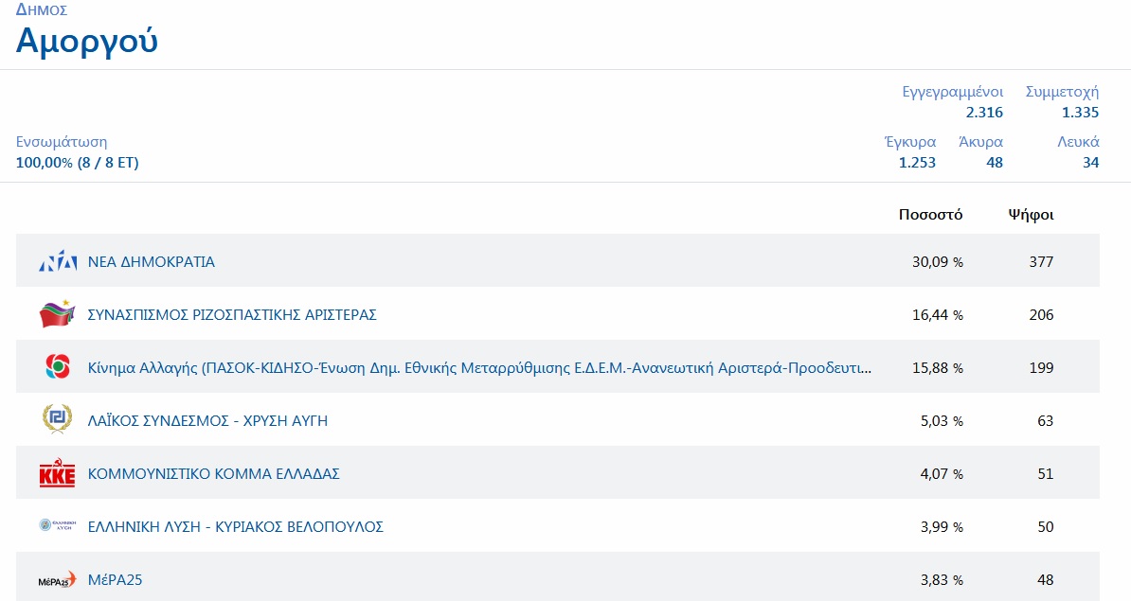Click the Εγγεγραμμένοι count 2.316
This screenshot has height=601, width=1131.
pyautogui.click(x=984, y=113)
